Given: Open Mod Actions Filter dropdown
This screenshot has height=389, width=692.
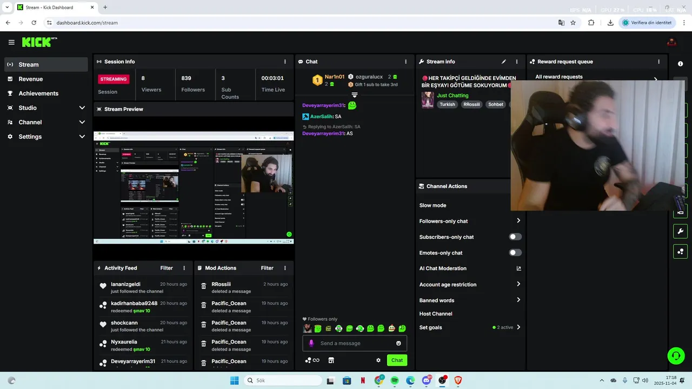Looking at the screenshot, I should pyautogui.click(x=267, y=268).
